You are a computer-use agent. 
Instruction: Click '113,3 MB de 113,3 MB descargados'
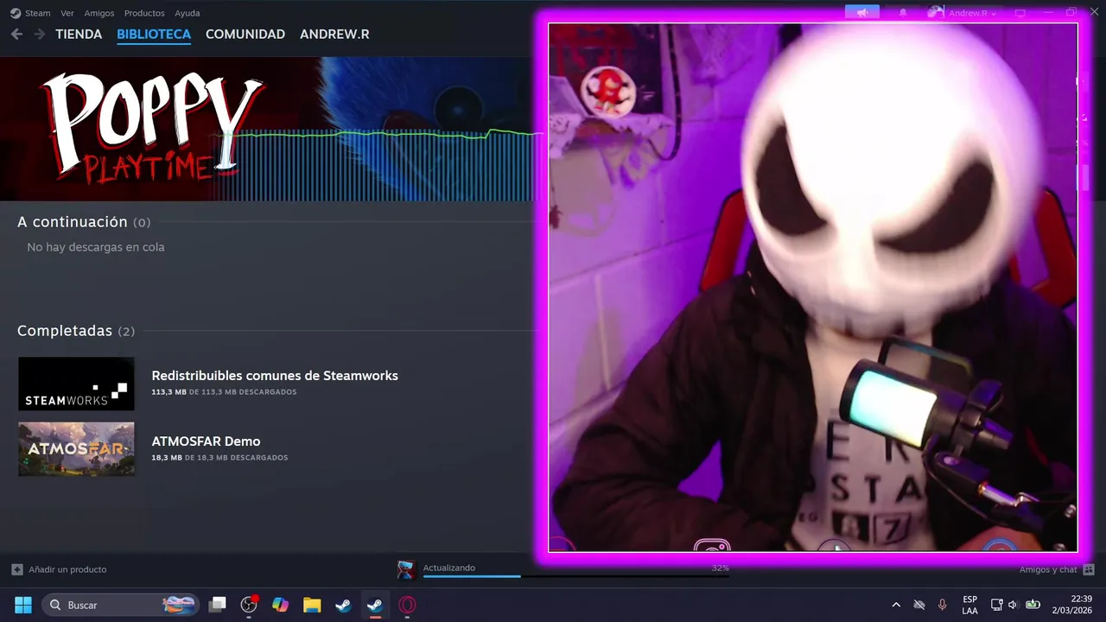[x=224, y=392]
